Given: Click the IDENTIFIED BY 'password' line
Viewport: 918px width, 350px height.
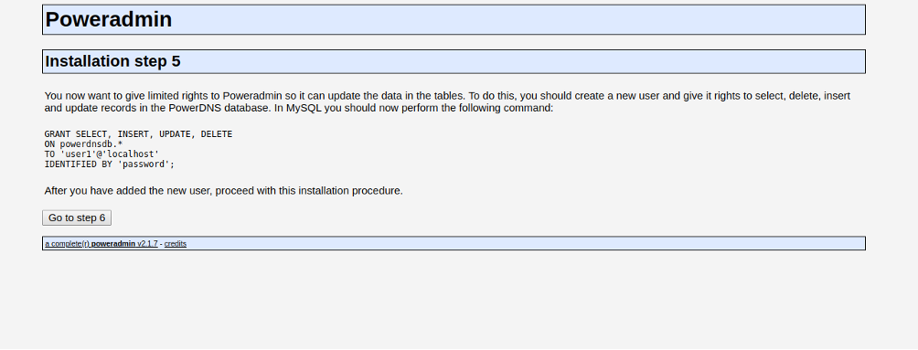Looking at the screenshot, I should point(110,164).
